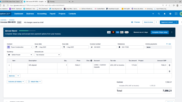Open the Accounting menu
Screen dimensions: 182x102
pos(42,14)
